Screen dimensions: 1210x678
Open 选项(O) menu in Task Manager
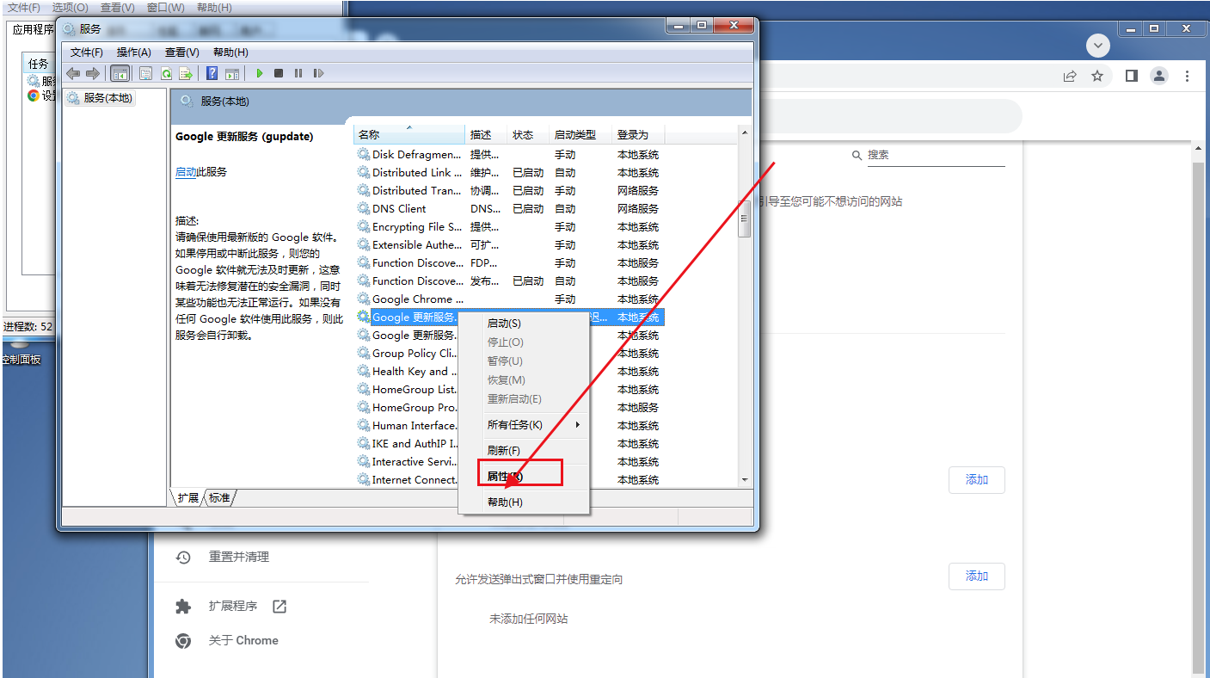pos(69,8)
